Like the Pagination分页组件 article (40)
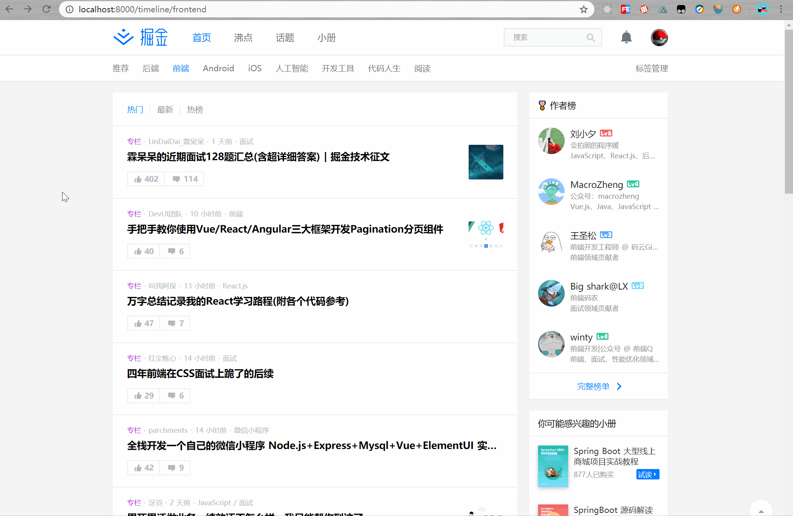 click(144, 251)
